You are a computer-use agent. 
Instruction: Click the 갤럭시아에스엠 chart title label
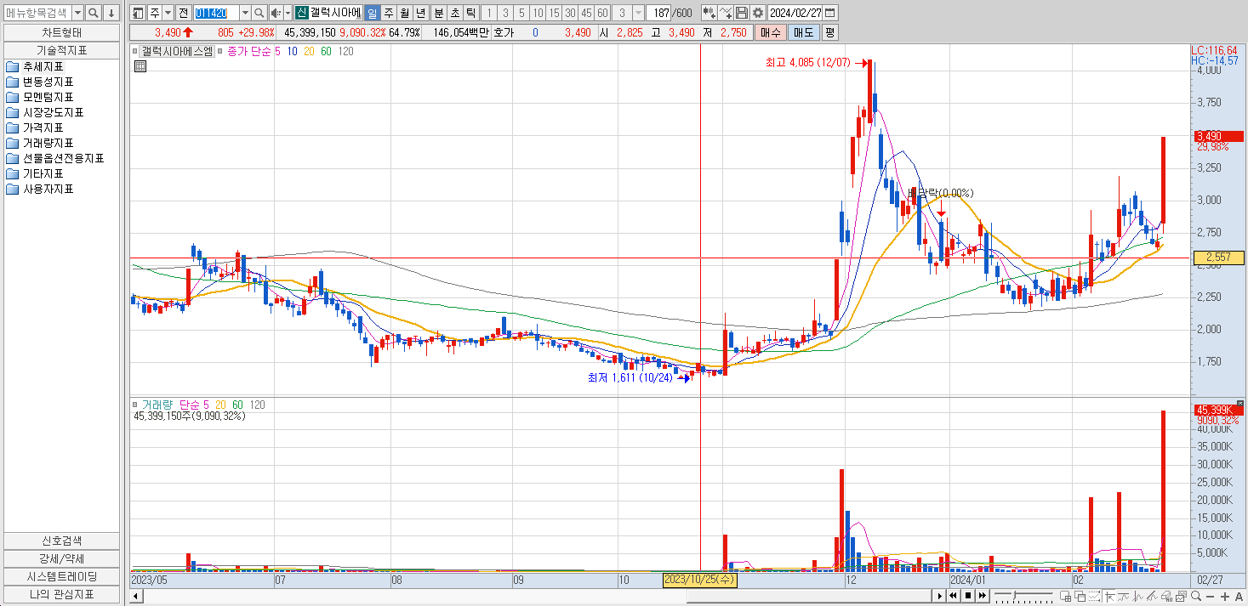(177, 51)
